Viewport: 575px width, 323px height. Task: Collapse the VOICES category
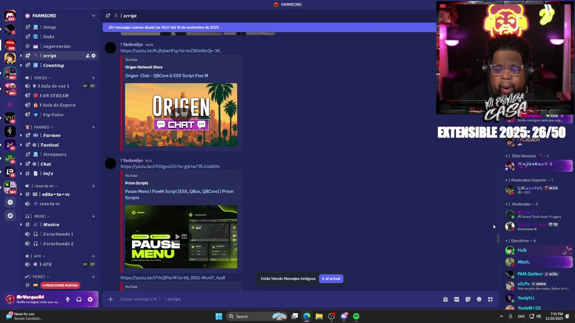point(41,78)
